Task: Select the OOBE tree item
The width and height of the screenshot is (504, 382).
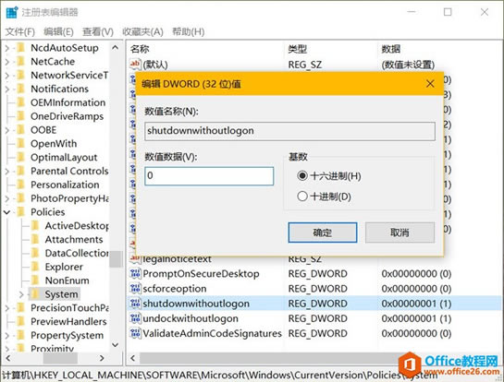Action: 43,130
